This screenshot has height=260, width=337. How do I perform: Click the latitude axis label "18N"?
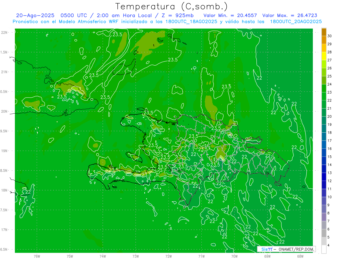(x=4, y=190)
